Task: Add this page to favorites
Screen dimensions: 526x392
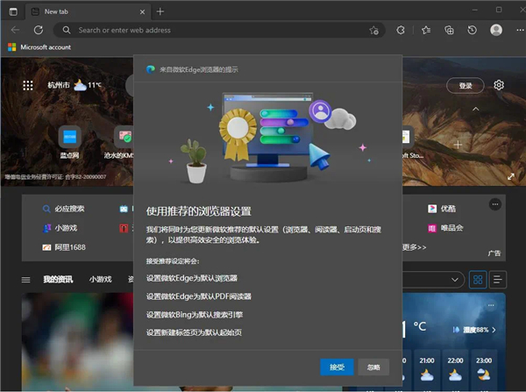Action: 374,30
